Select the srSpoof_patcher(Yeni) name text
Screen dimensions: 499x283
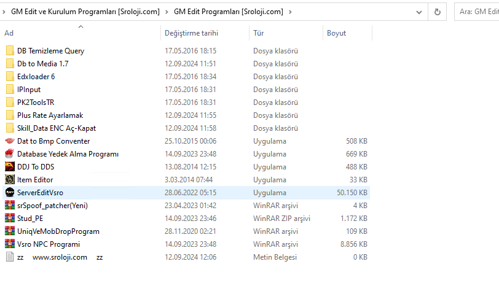[x=52, y=206]
